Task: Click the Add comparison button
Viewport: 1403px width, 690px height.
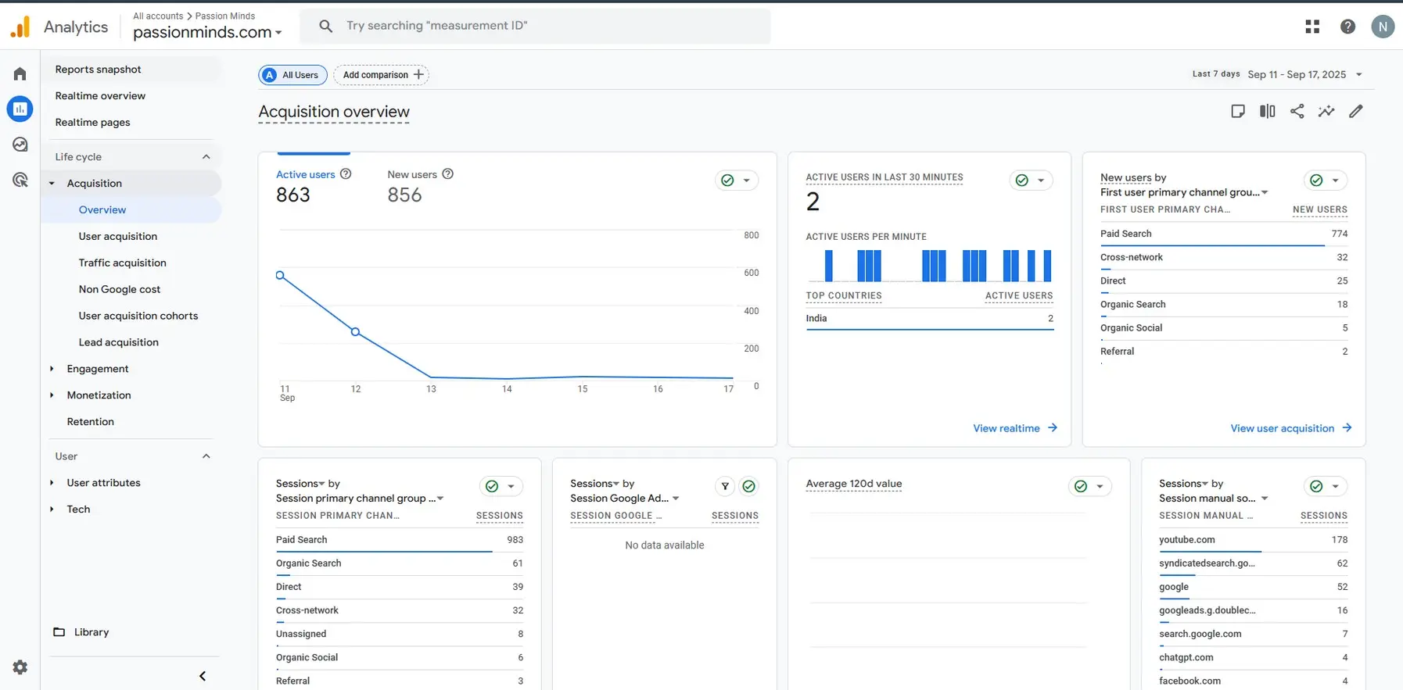Action: 382,75
